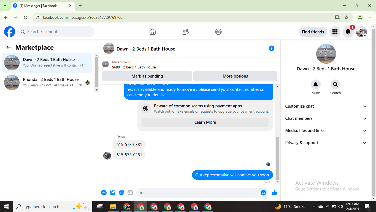The width and height of the screenshot is (376, 212).
Task: Open the Friends icon in top navigation
Action: point(186,32)
